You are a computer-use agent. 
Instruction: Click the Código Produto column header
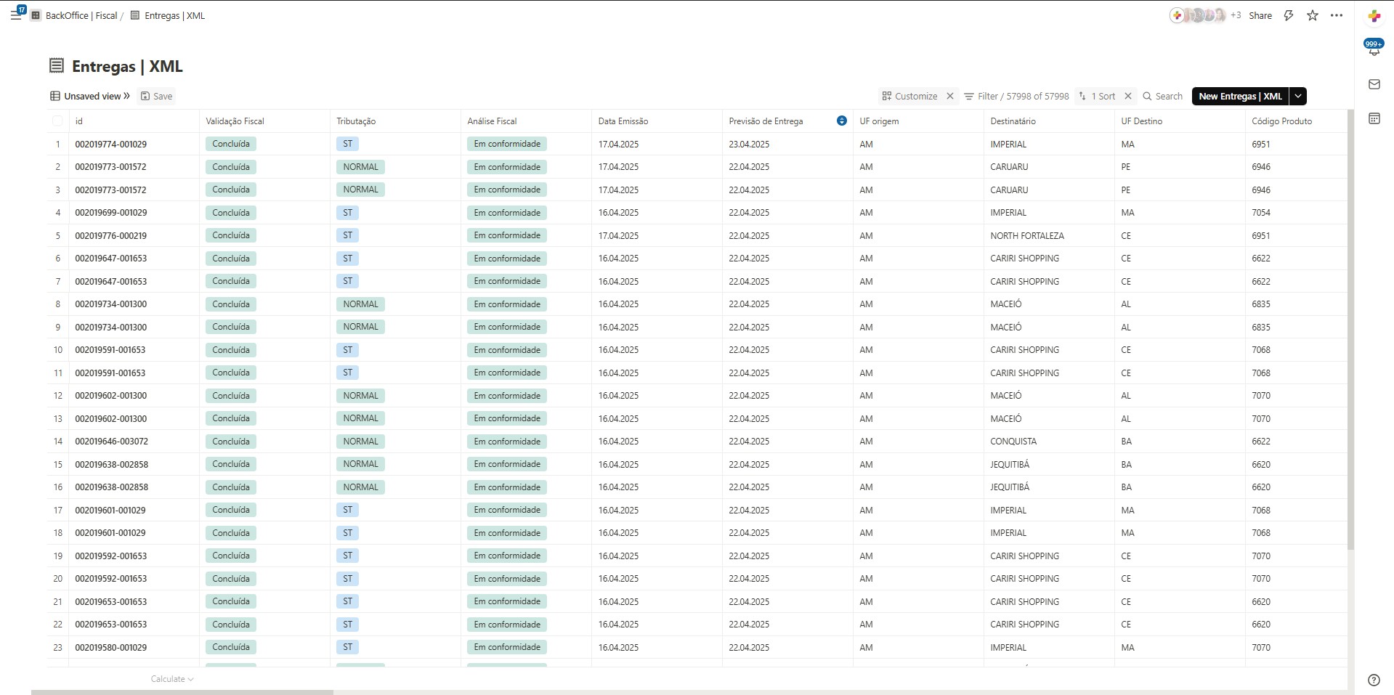coord(1296,121)
